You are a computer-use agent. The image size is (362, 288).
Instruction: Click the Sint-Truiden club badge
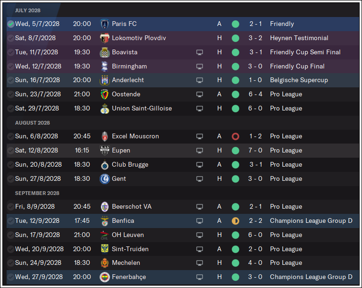(x=105, y=249)
